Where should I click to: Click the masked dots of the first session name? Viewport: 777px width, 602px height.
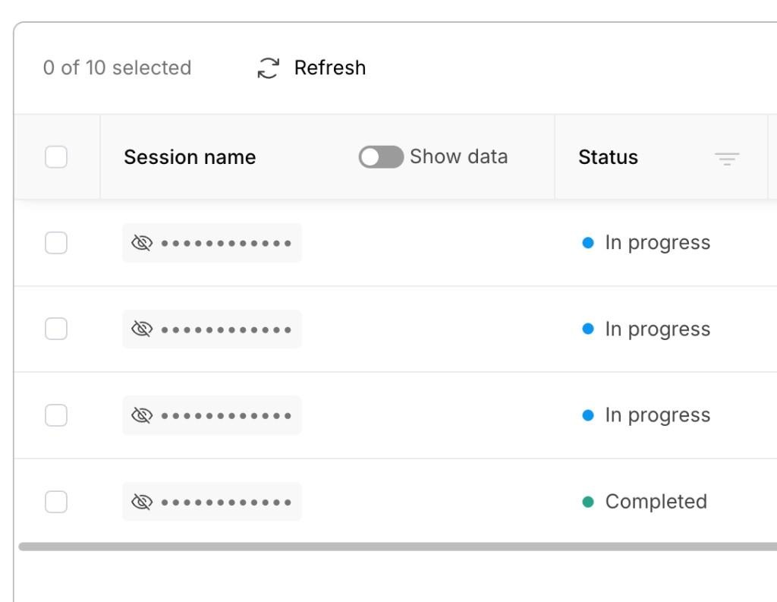pyautogui.click(x=226, y=243)
